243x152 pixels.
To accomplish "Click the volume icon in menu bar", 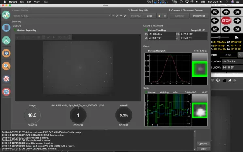I will pyautogui.click(x=197, y=2).
